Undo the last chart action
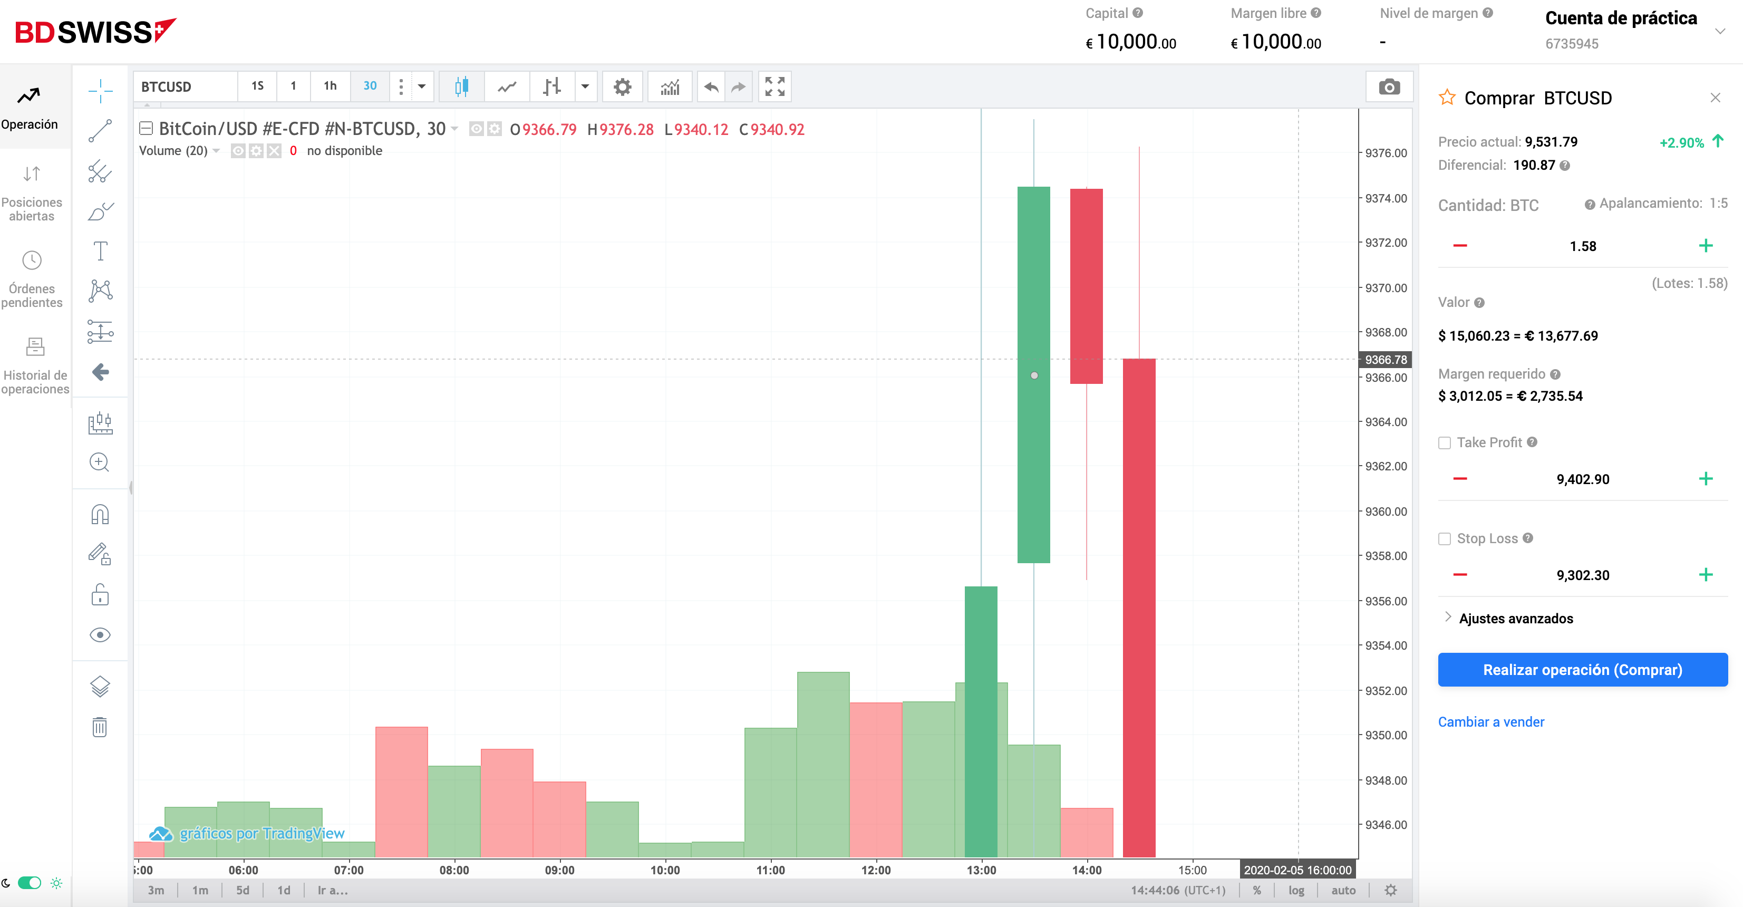 coord(711,86)
